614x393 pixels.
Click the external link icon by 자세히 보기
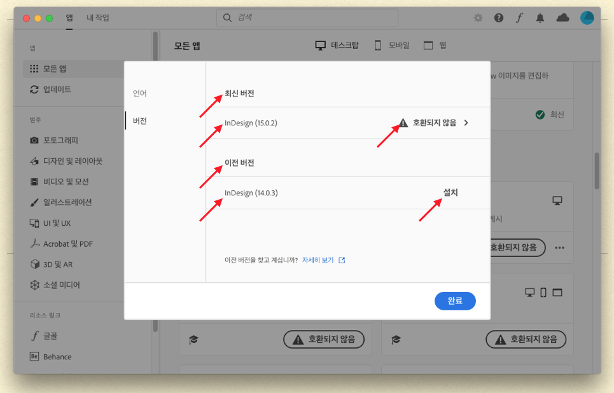pos(342,260)
